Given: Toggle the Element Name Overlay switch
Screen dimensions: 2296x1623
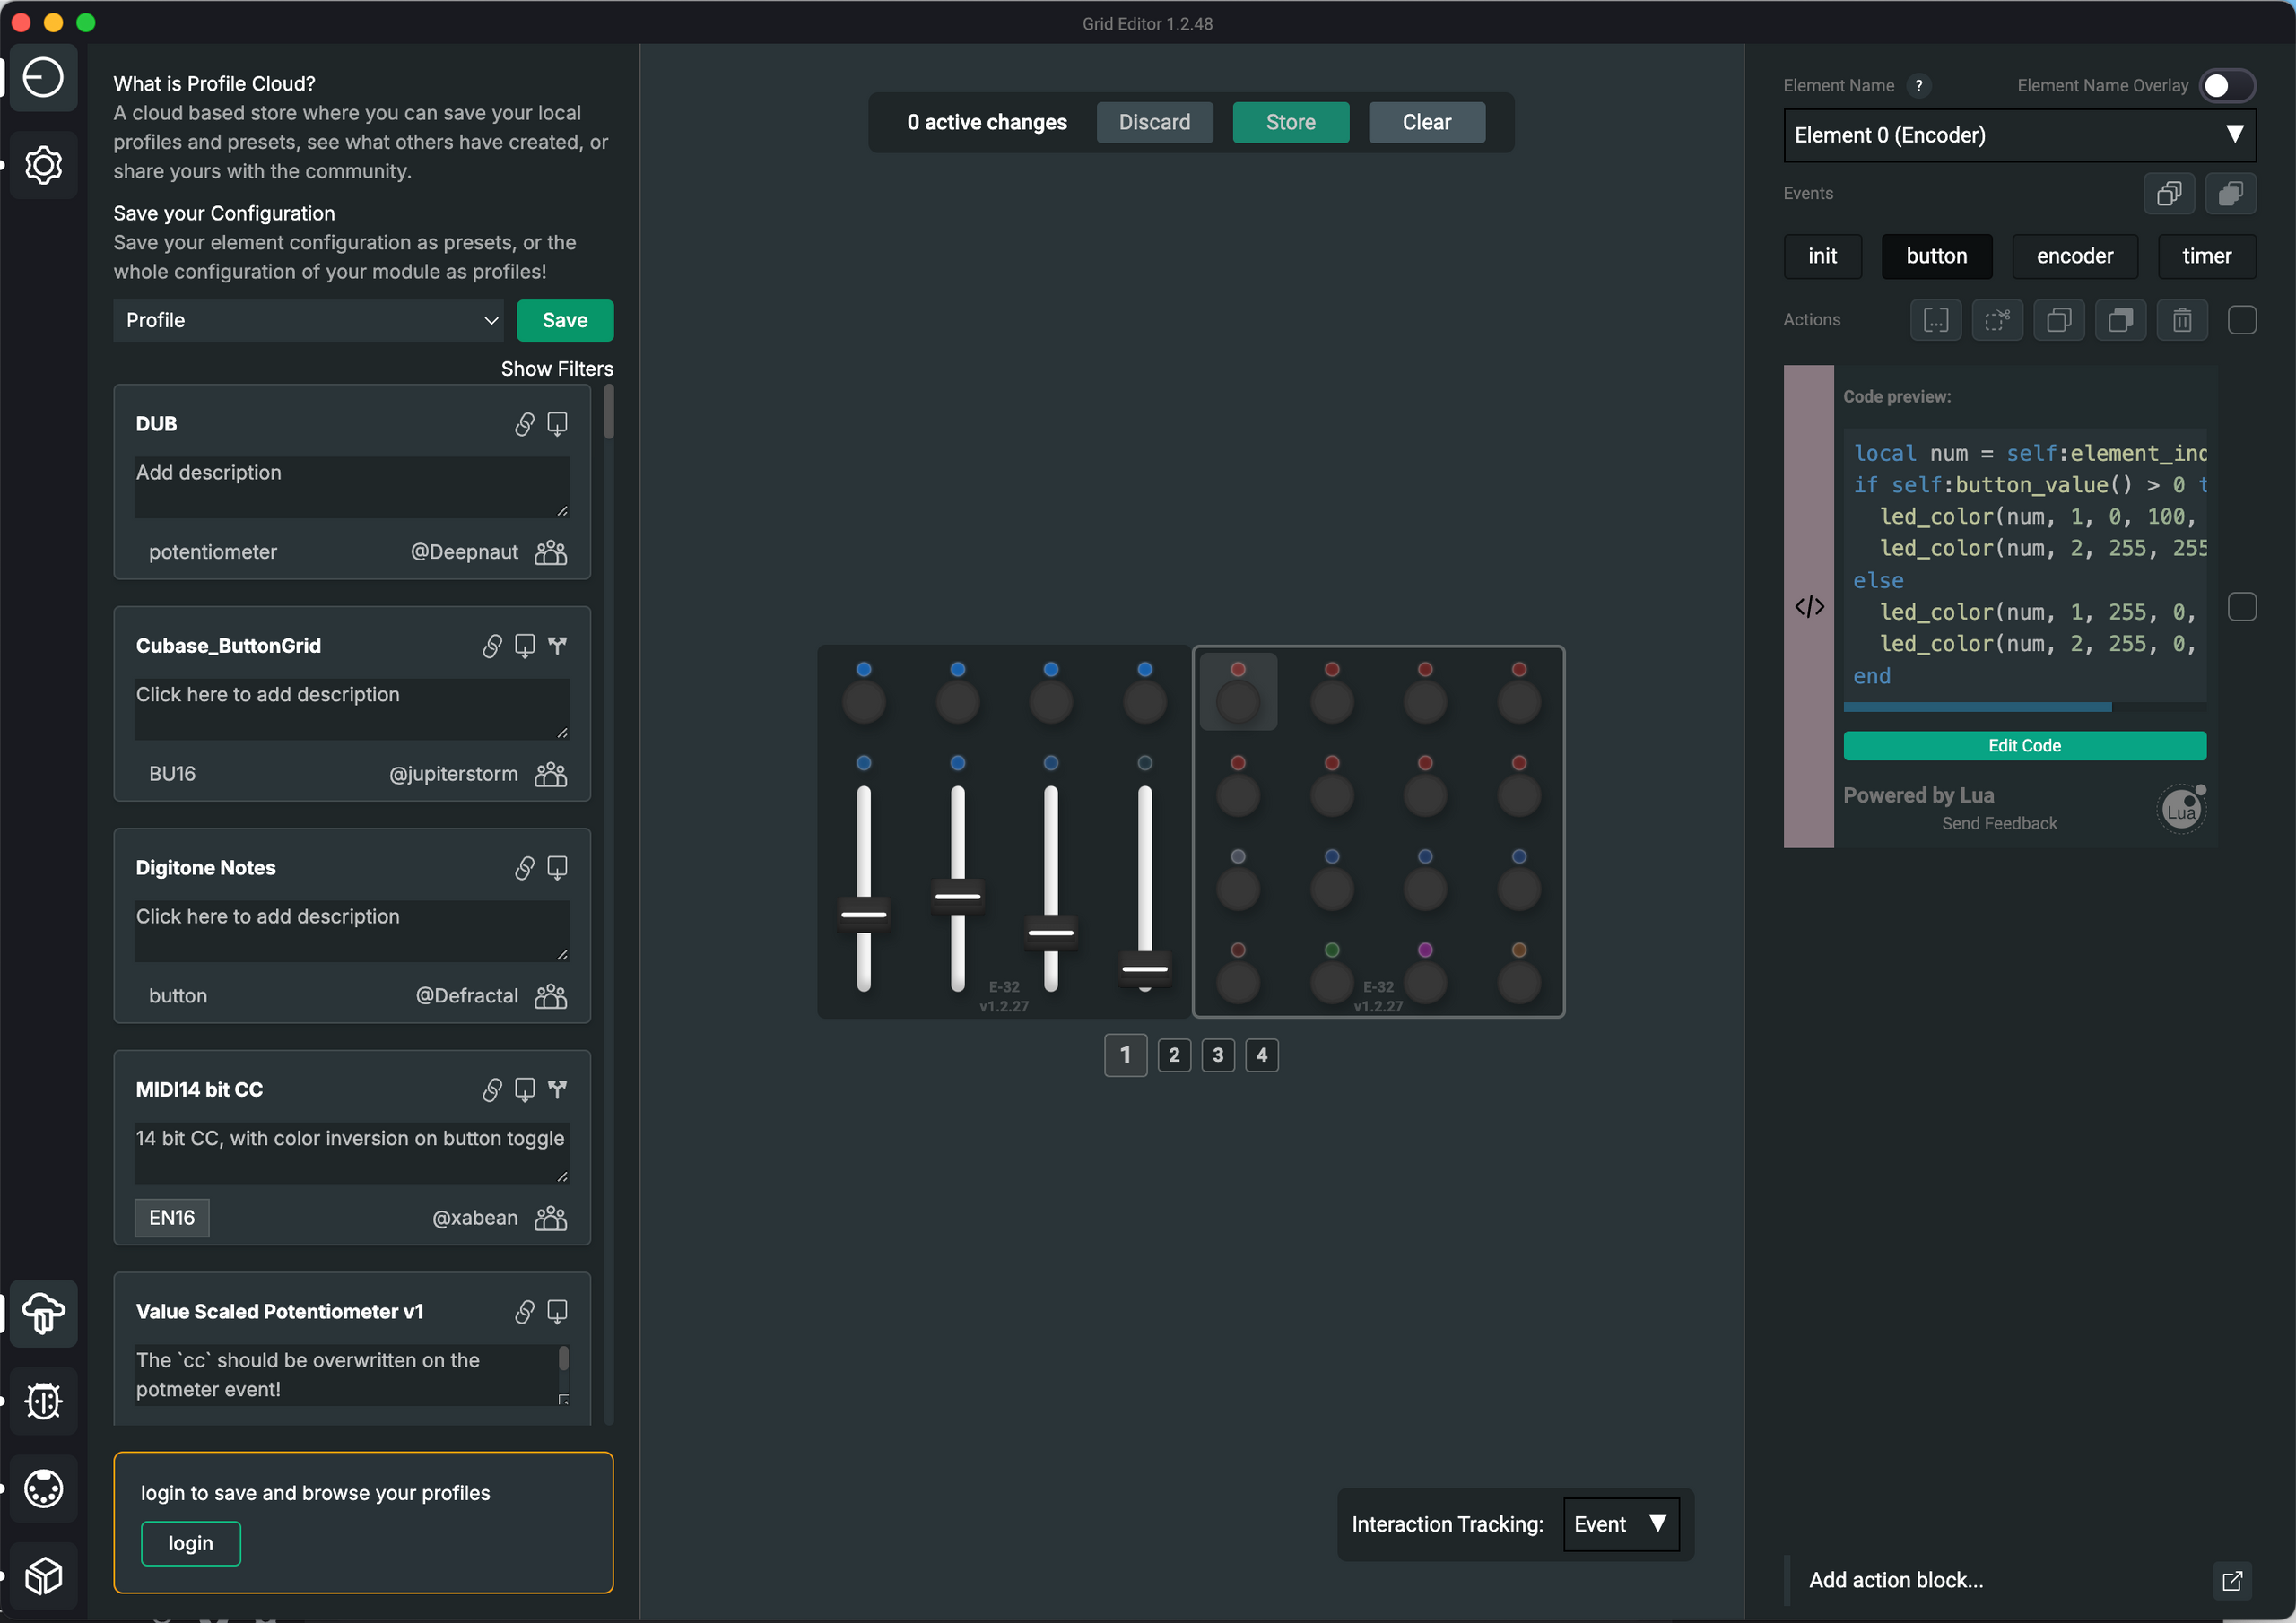Looking at the screenshot, I should click(x=2226, y=86).
